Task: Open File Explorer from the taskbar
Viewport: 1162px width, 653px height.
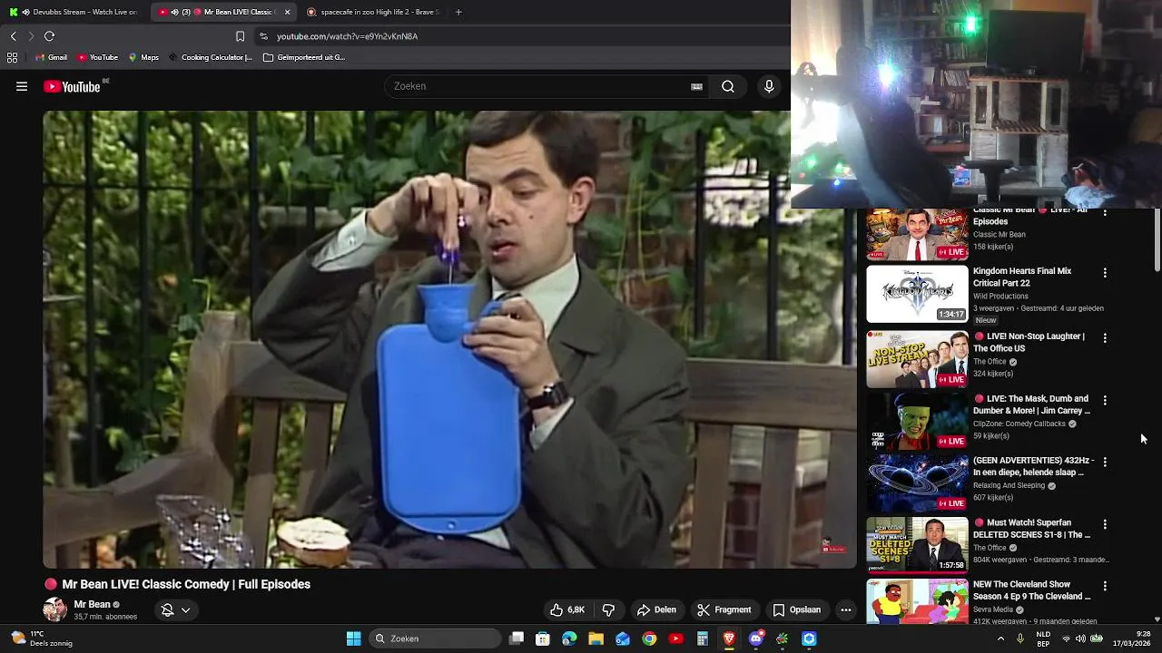Action: pyautogui.click(x=596, y=638)
